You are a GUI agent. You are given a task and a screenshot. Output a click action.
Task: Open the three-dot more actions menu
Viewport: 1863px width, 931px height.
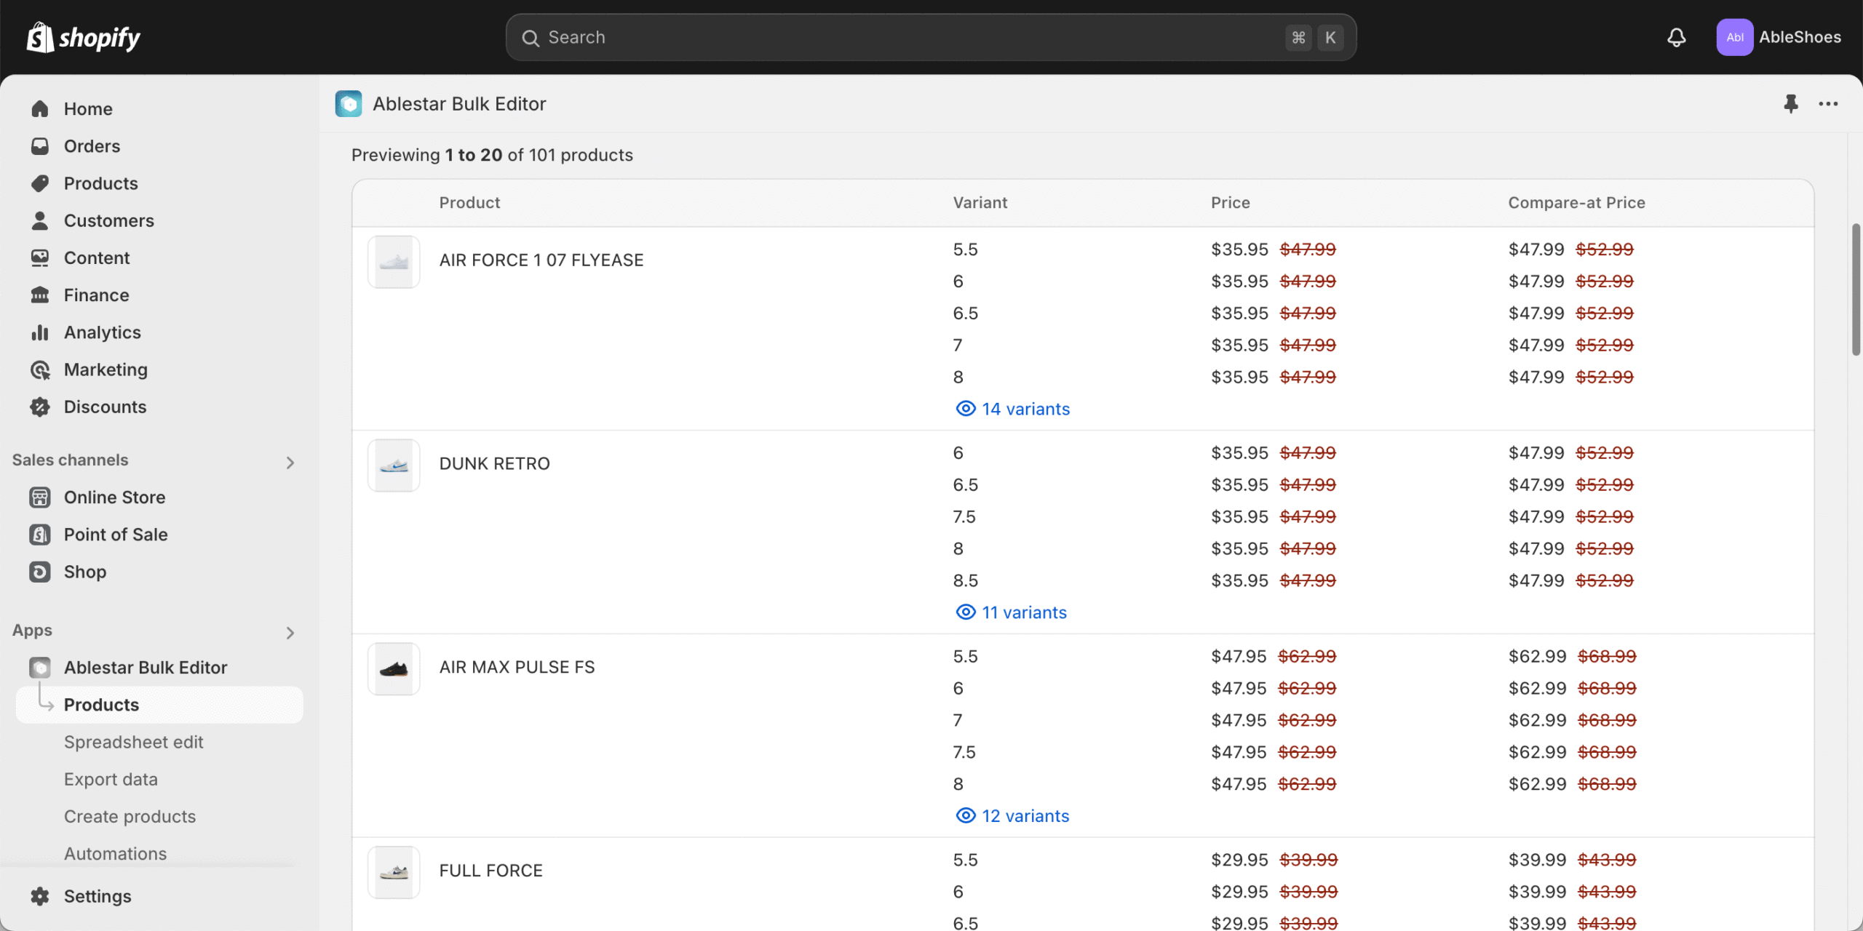click(1828, 104)
